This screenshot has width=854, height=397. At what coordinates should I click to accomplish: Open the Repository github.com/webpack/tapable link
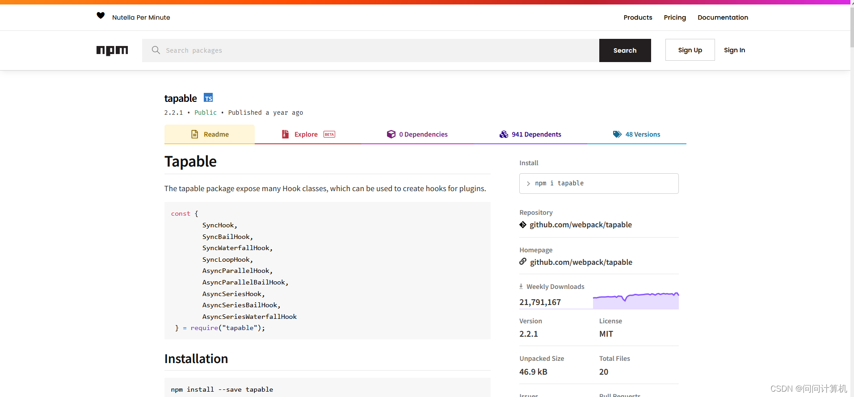tap(581, 225)
